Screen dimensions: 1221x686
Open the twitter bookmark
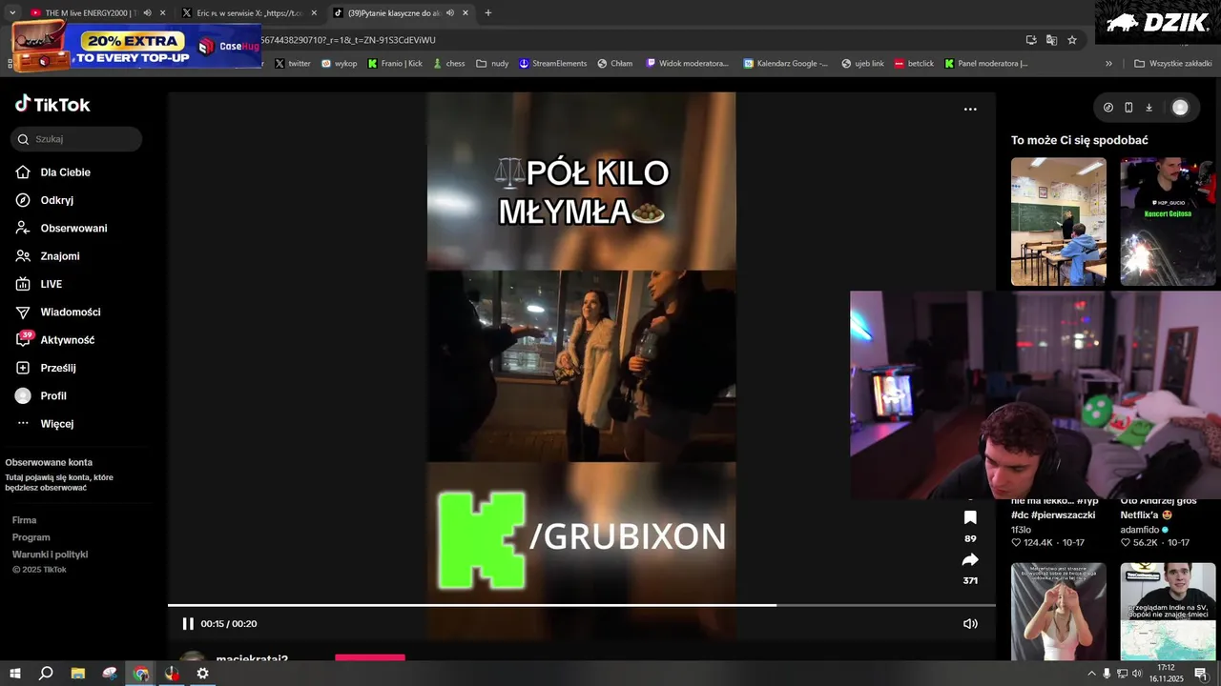[x=293, y=64]
